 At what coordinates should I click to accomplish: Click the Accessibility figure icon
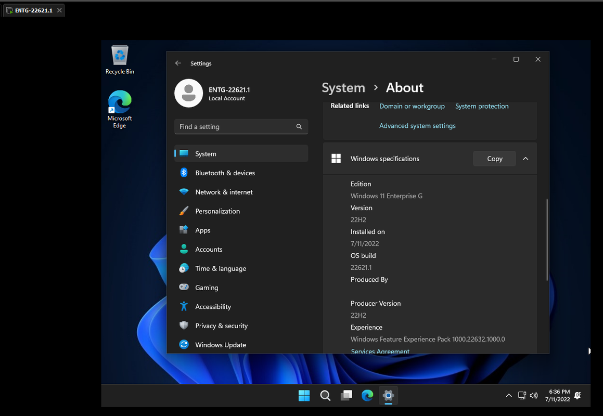click(184, 306)
